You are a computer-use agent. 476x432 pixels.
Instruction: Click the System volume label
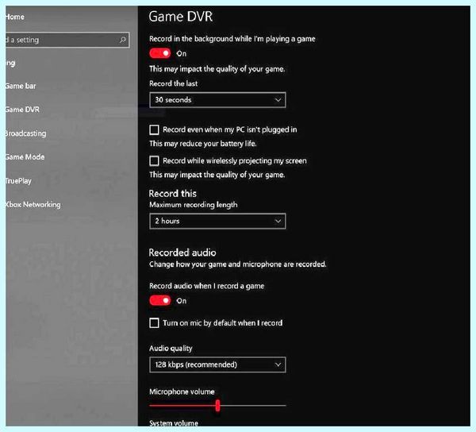click(174, 423)
